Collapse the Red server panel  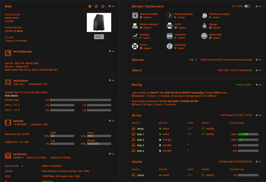pos(113,6)
